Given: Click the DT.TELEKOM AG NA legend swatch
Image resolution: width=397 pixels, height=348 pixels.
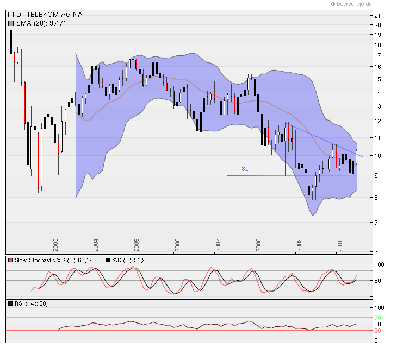Looking at the screenshot, I should point(11,15).
